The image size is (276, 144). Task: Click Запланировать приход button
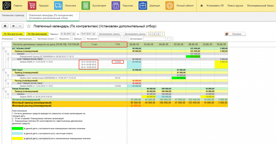(x=109, y=34)
